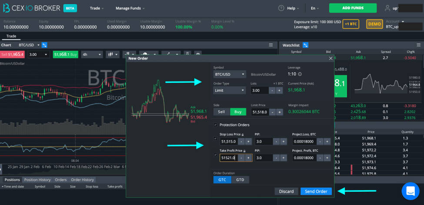Open the candlestick chart type selector
The height and width of the screenshot is (205, 424).
coord(113,55)
